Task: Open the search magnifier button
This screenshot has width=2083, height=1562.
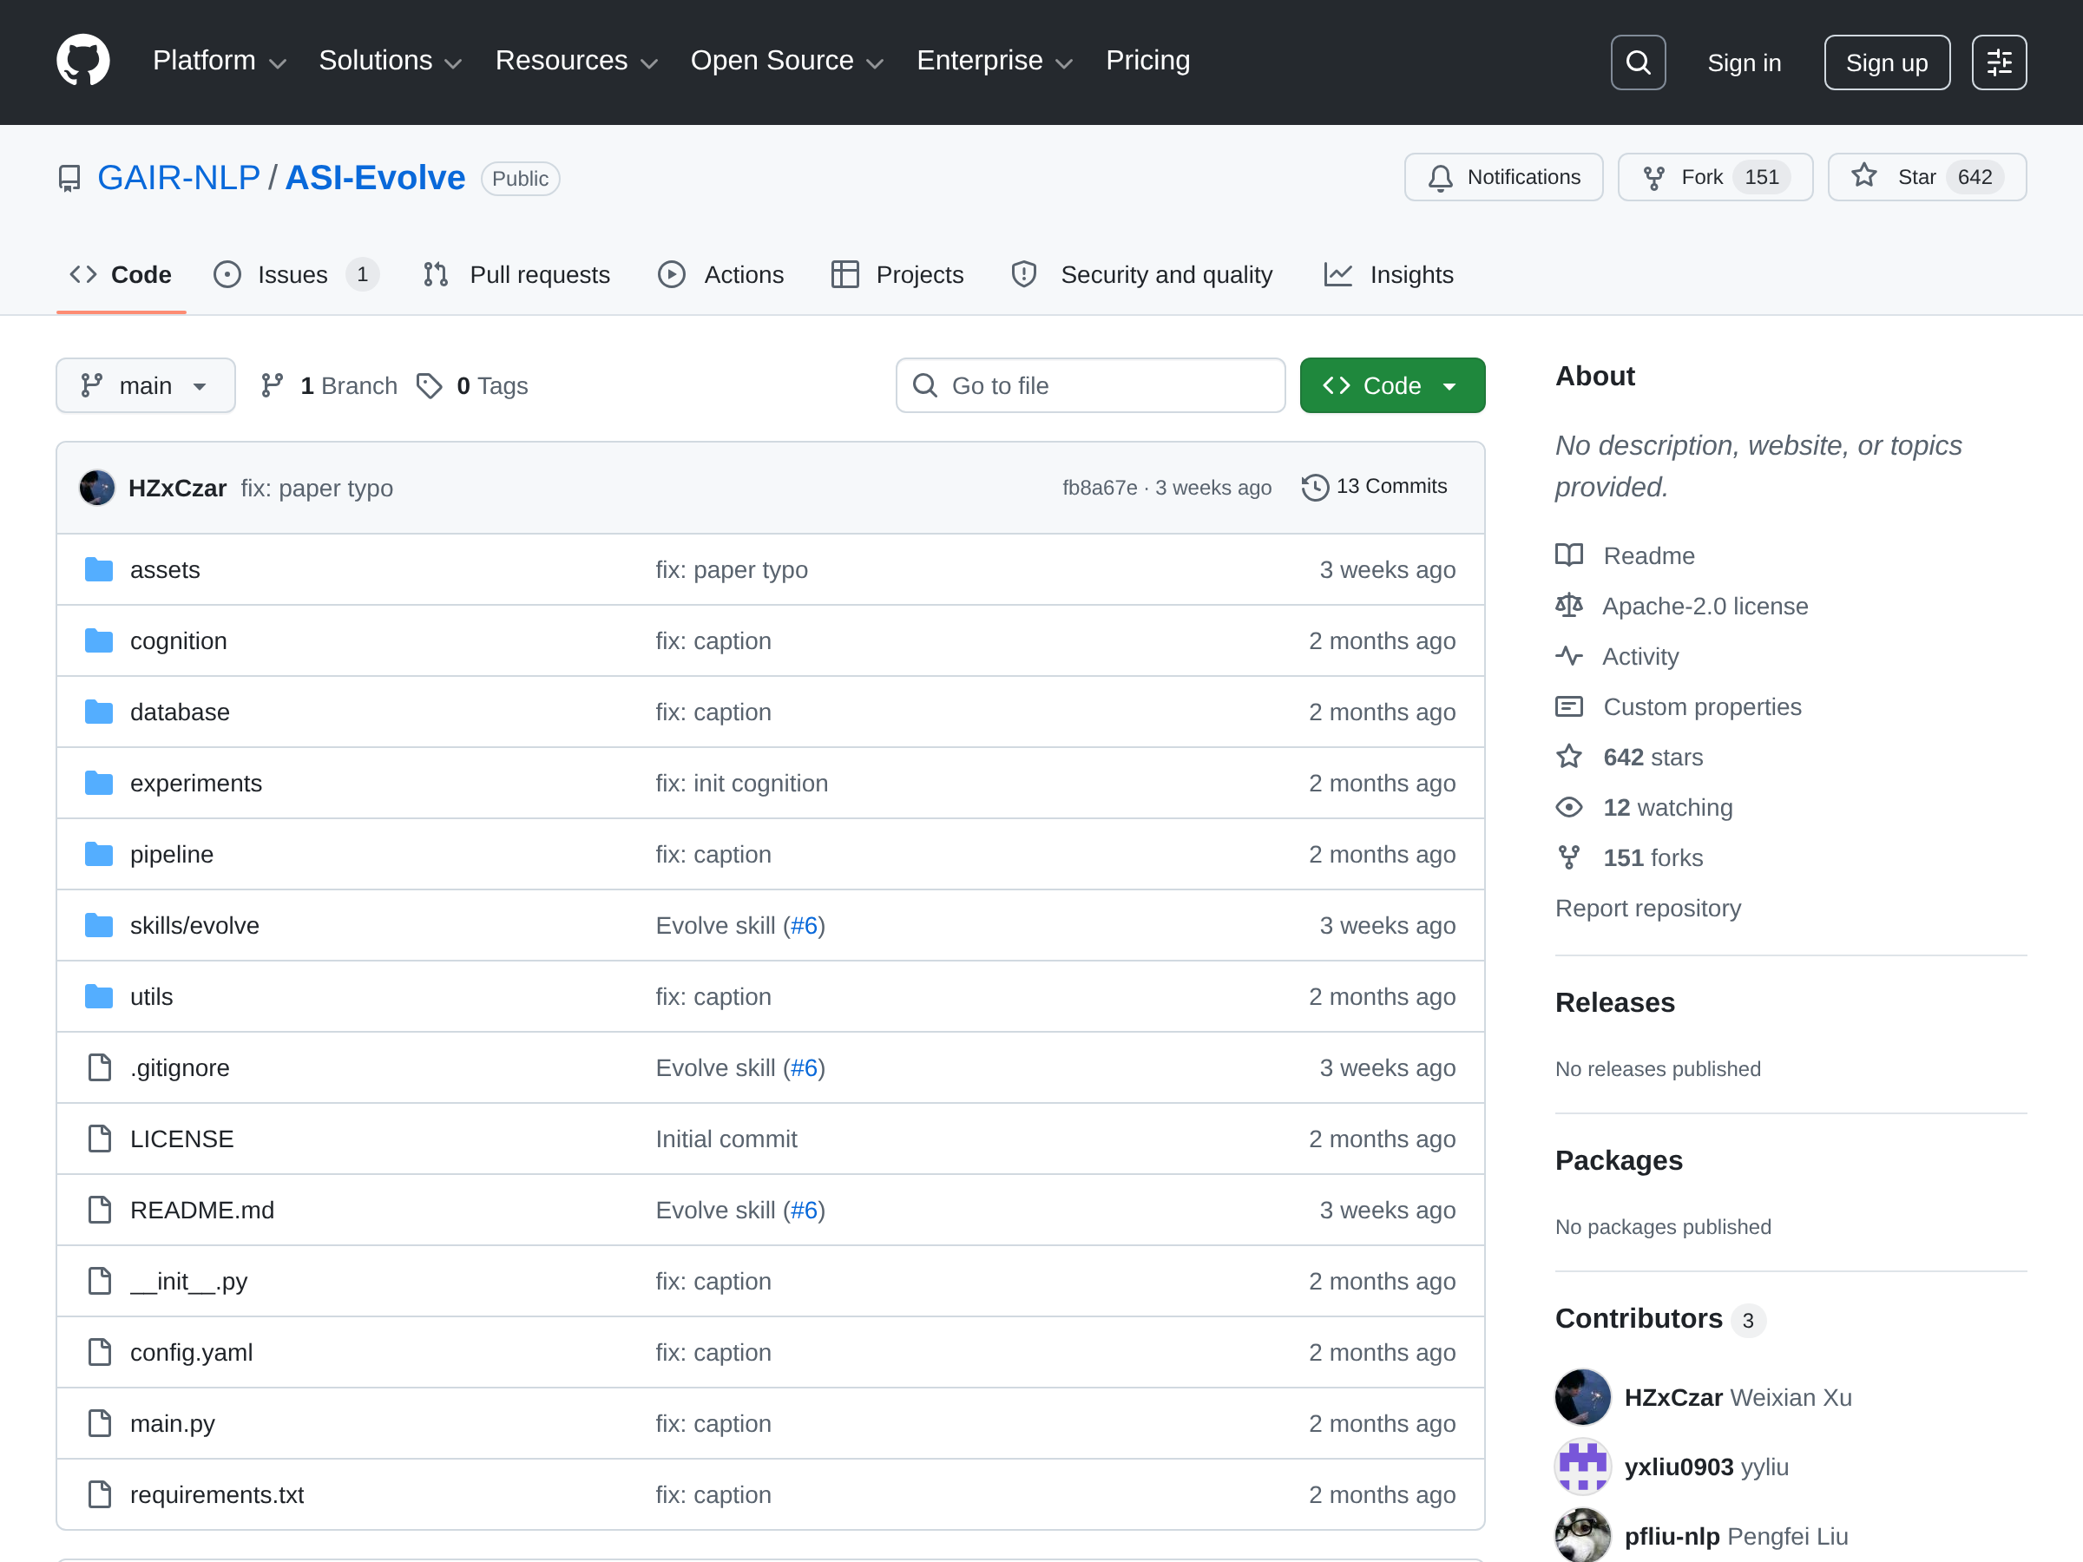Action: (x=1638, y=62)
